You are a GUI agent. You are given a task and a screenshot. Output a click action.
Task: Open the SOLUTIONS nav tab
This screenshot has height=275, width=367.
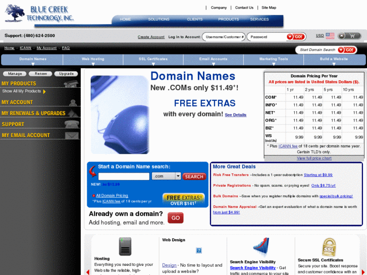pyautogui.click(x=159, y=19)
